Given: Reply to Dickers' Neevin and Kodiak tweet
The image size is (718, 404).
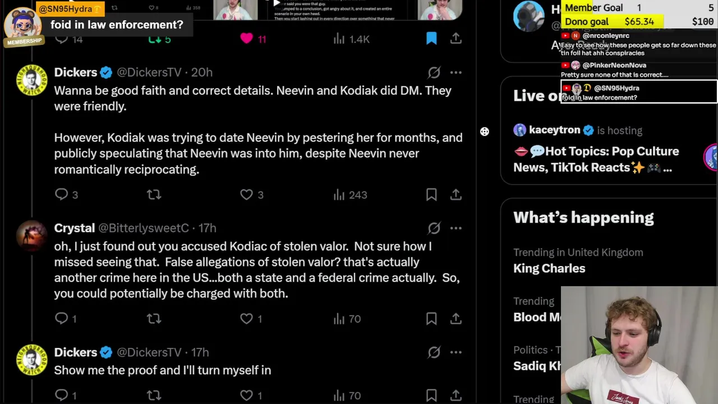Looking at the screenshot, I should click(62, 195).
